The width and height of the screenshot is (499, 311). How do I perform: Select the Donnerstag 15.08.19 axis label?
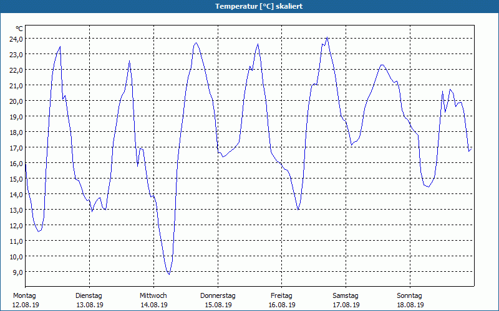click(218, 300)
